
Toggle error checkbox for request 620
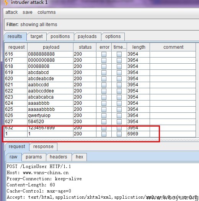[104, 79]
